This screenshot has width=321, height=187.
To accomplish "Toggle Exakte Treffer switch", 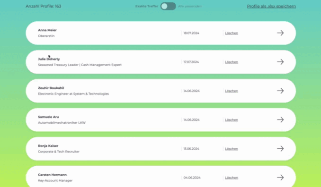I will click(168, 6).
